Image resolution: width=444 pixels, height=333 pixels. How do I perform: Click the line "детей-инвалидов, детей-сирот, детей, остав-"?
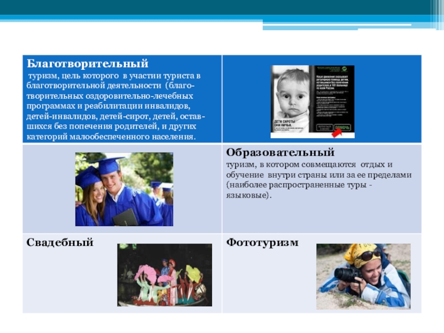pyautogui.click(x=116, y=117)
